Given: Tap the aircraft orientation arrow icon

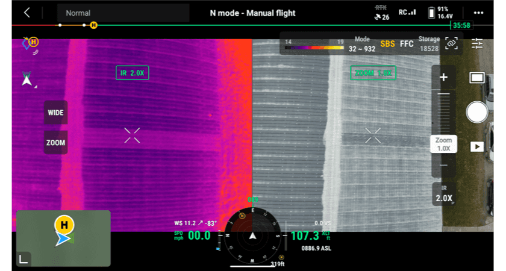Looking at the screenshot, I should tap(27, 79).
